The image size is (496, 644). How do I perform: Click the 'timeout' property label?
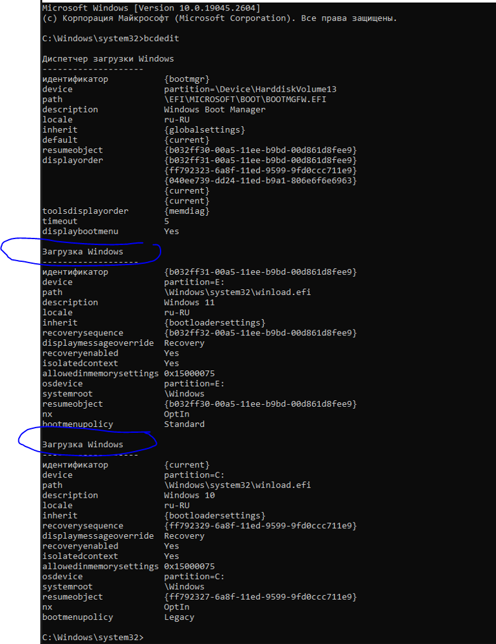point(60,222)
